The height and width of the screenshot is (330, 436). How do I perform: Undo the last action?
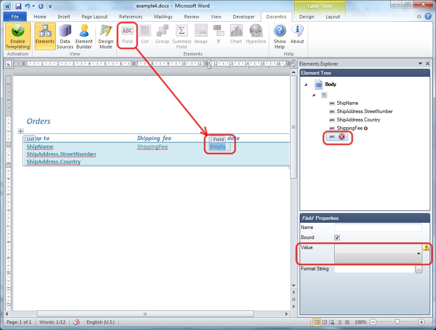tap(27, 6)
